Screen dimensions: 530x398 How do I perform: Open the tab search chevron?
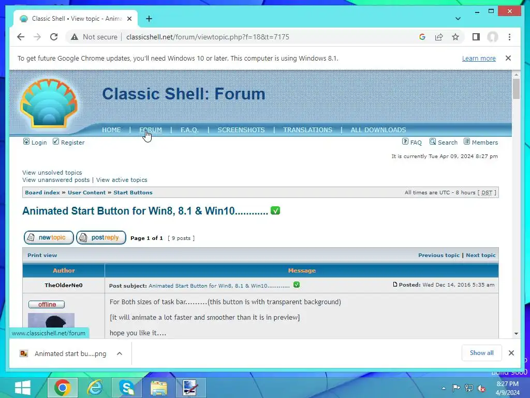point(458,19)
